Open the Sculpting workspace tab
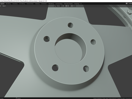The height and width of the screenshot is (99, 132). [15, 4]
